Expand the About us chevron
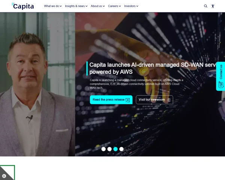 pos(103,6)
